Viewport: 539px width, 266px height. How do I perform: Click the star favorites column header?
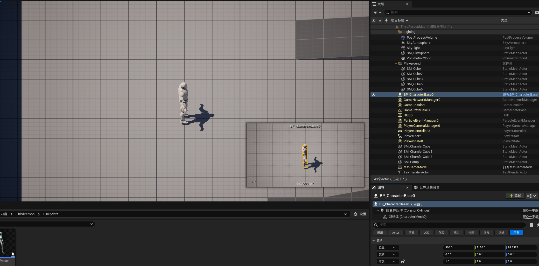pyautogui.click(x=380, y=20)
